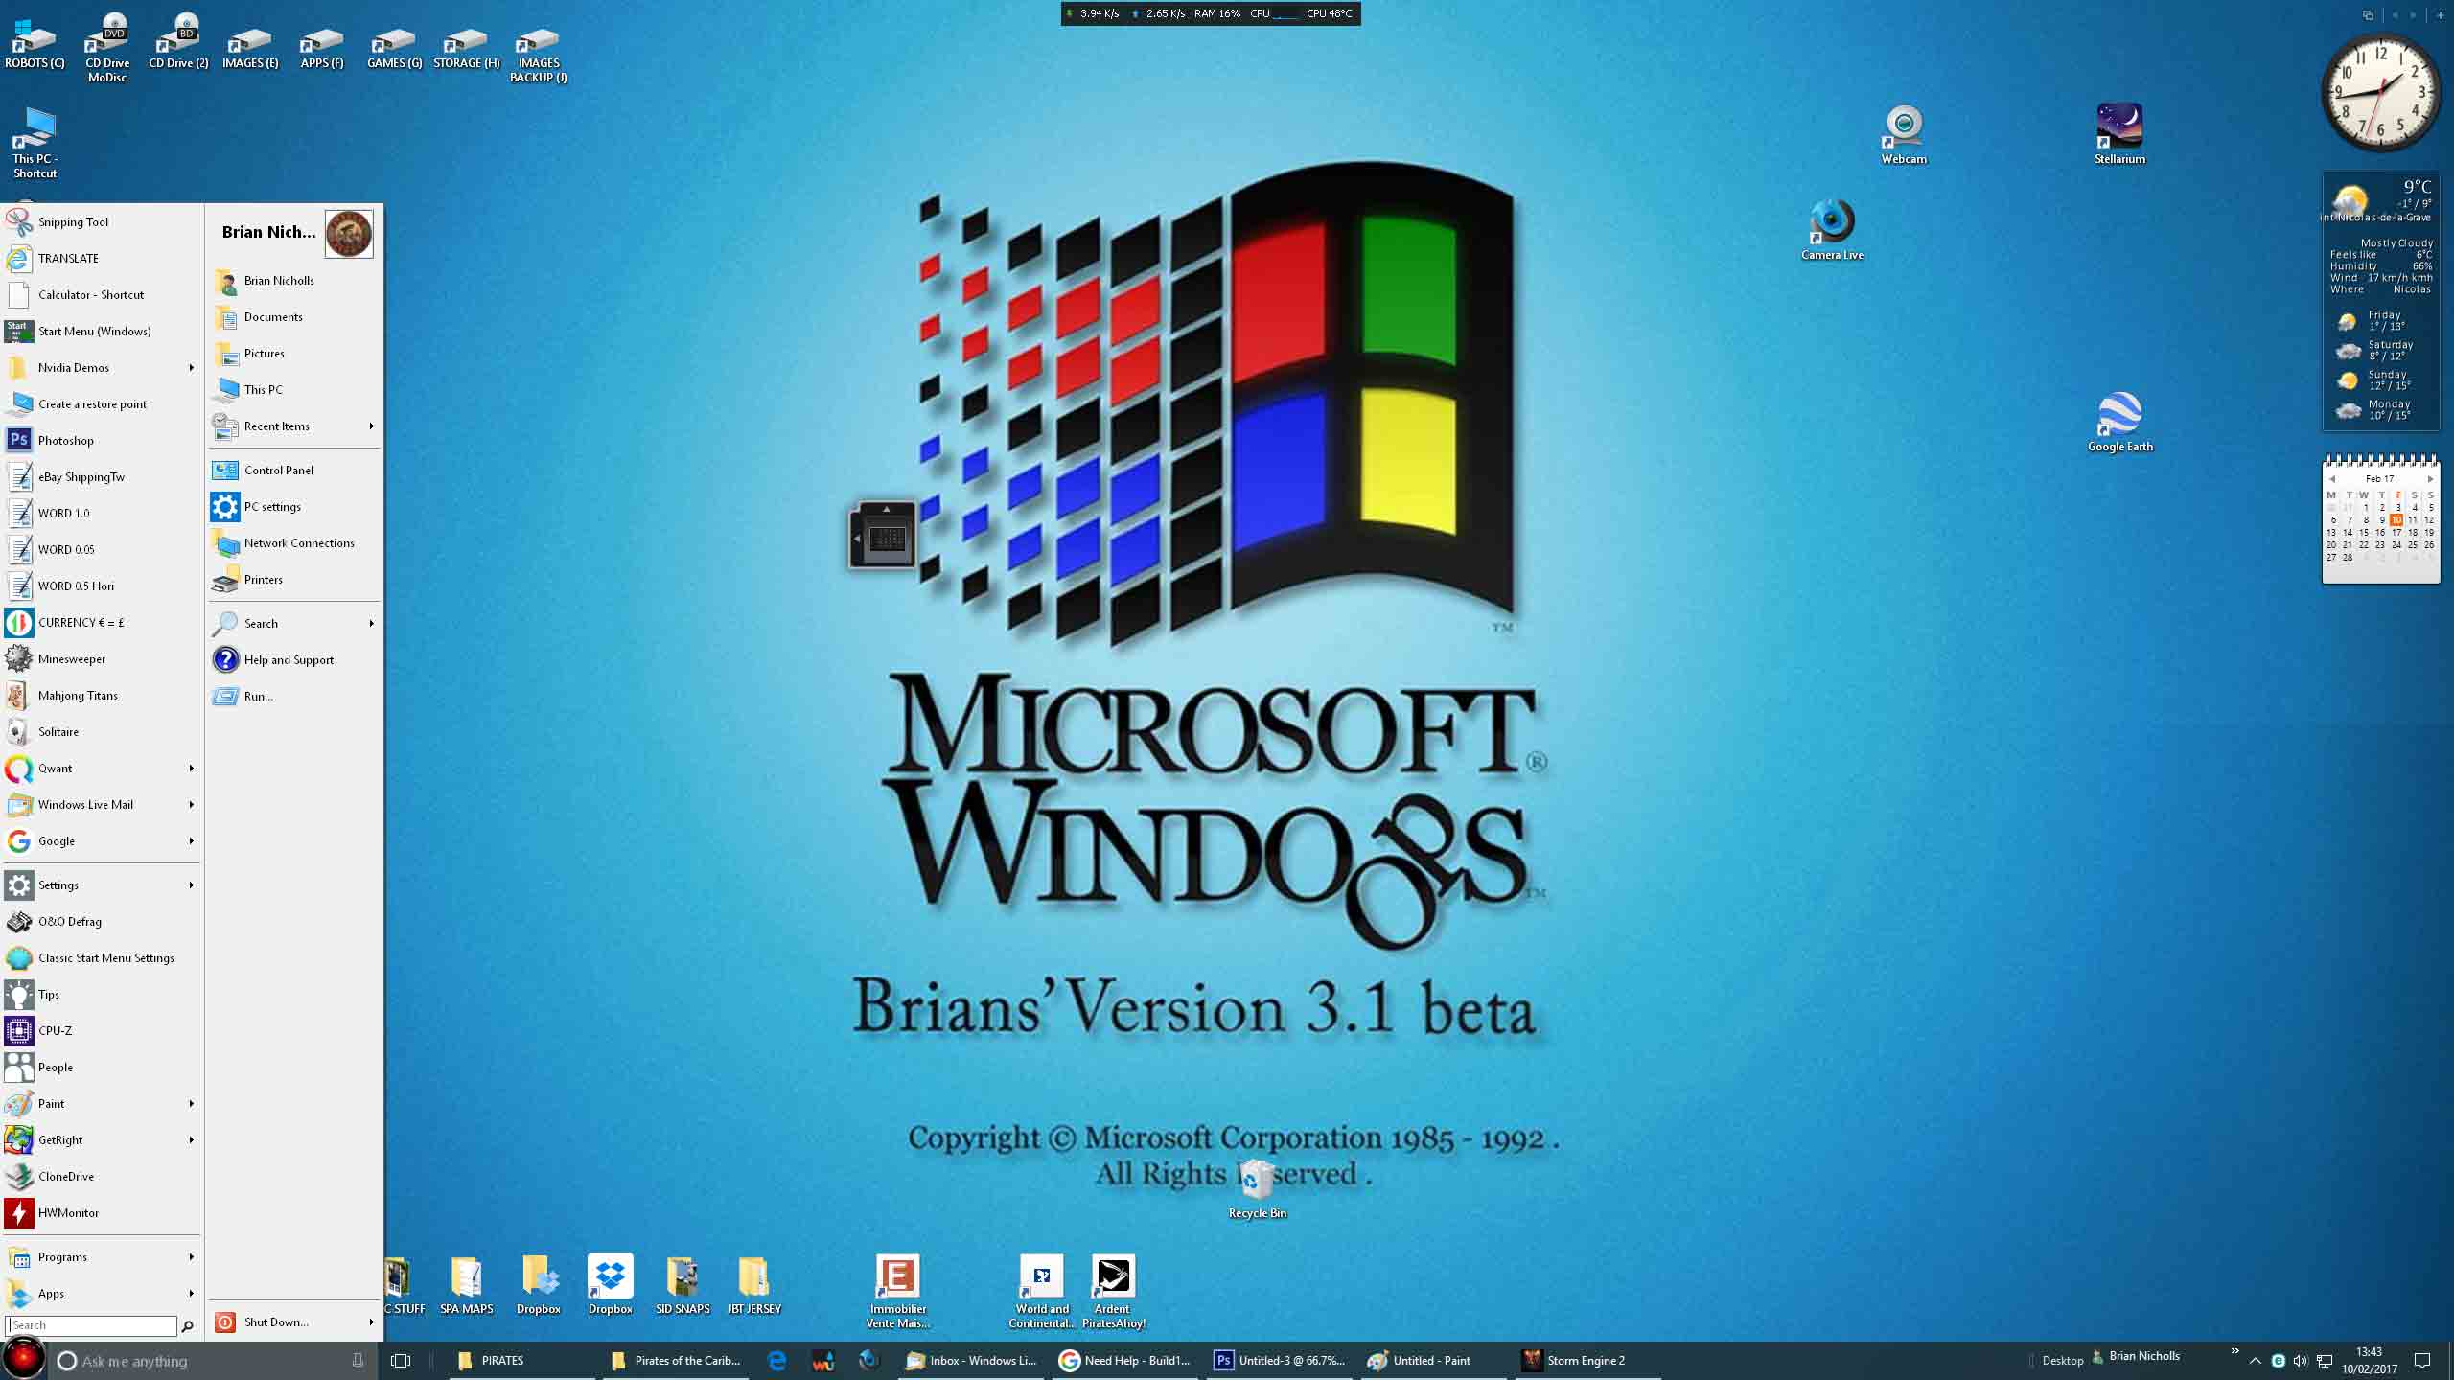Expand Shut Down options arrow
Viewport: 2454px width, 1380px height.
pyautogui.click(x=371, y=1322)
